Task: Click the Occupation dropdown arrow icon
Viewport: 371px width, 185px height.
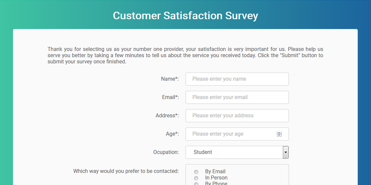Action: click(x=285, y=152)
